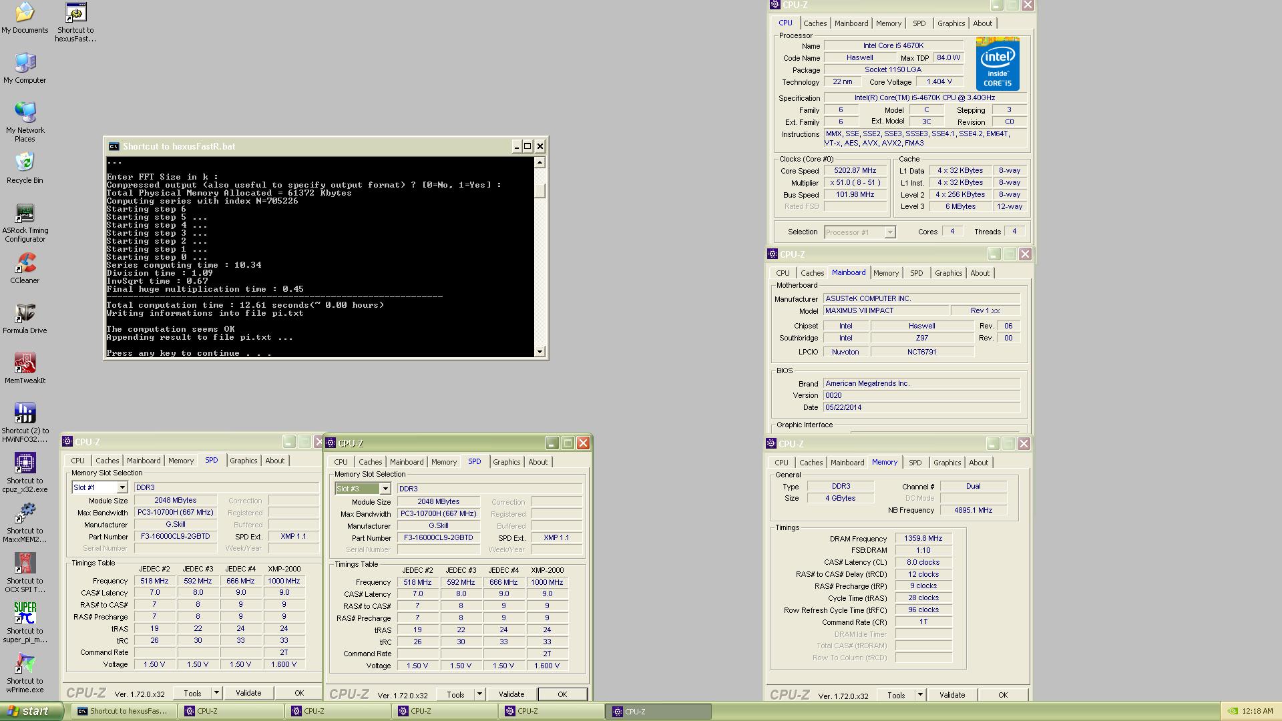The width and height of the screenshot is (1282, 721).
Task: Click CPU-Z title icon in Slot #3 window
Action: tap(331, 443)
